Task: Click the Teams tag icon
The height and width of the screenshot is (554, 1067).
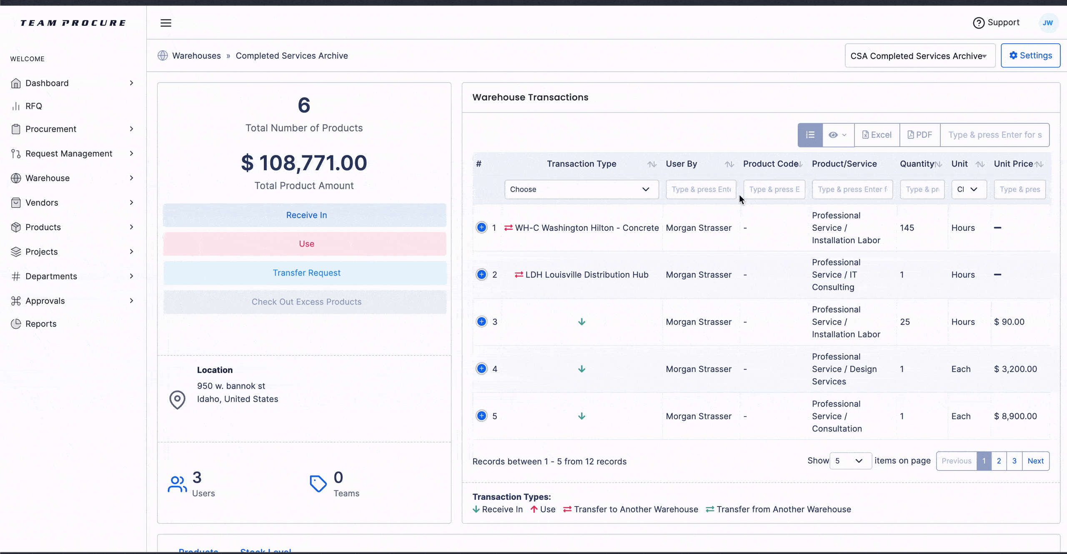Action: click(x=318, y=484)
